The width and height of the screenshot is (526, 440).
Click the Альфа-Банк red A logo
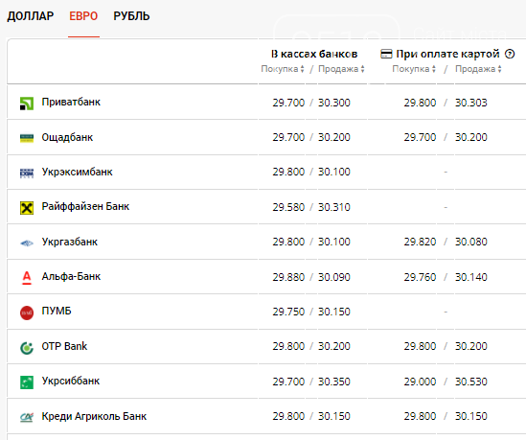pyautogui.click(x=27, y=278)
